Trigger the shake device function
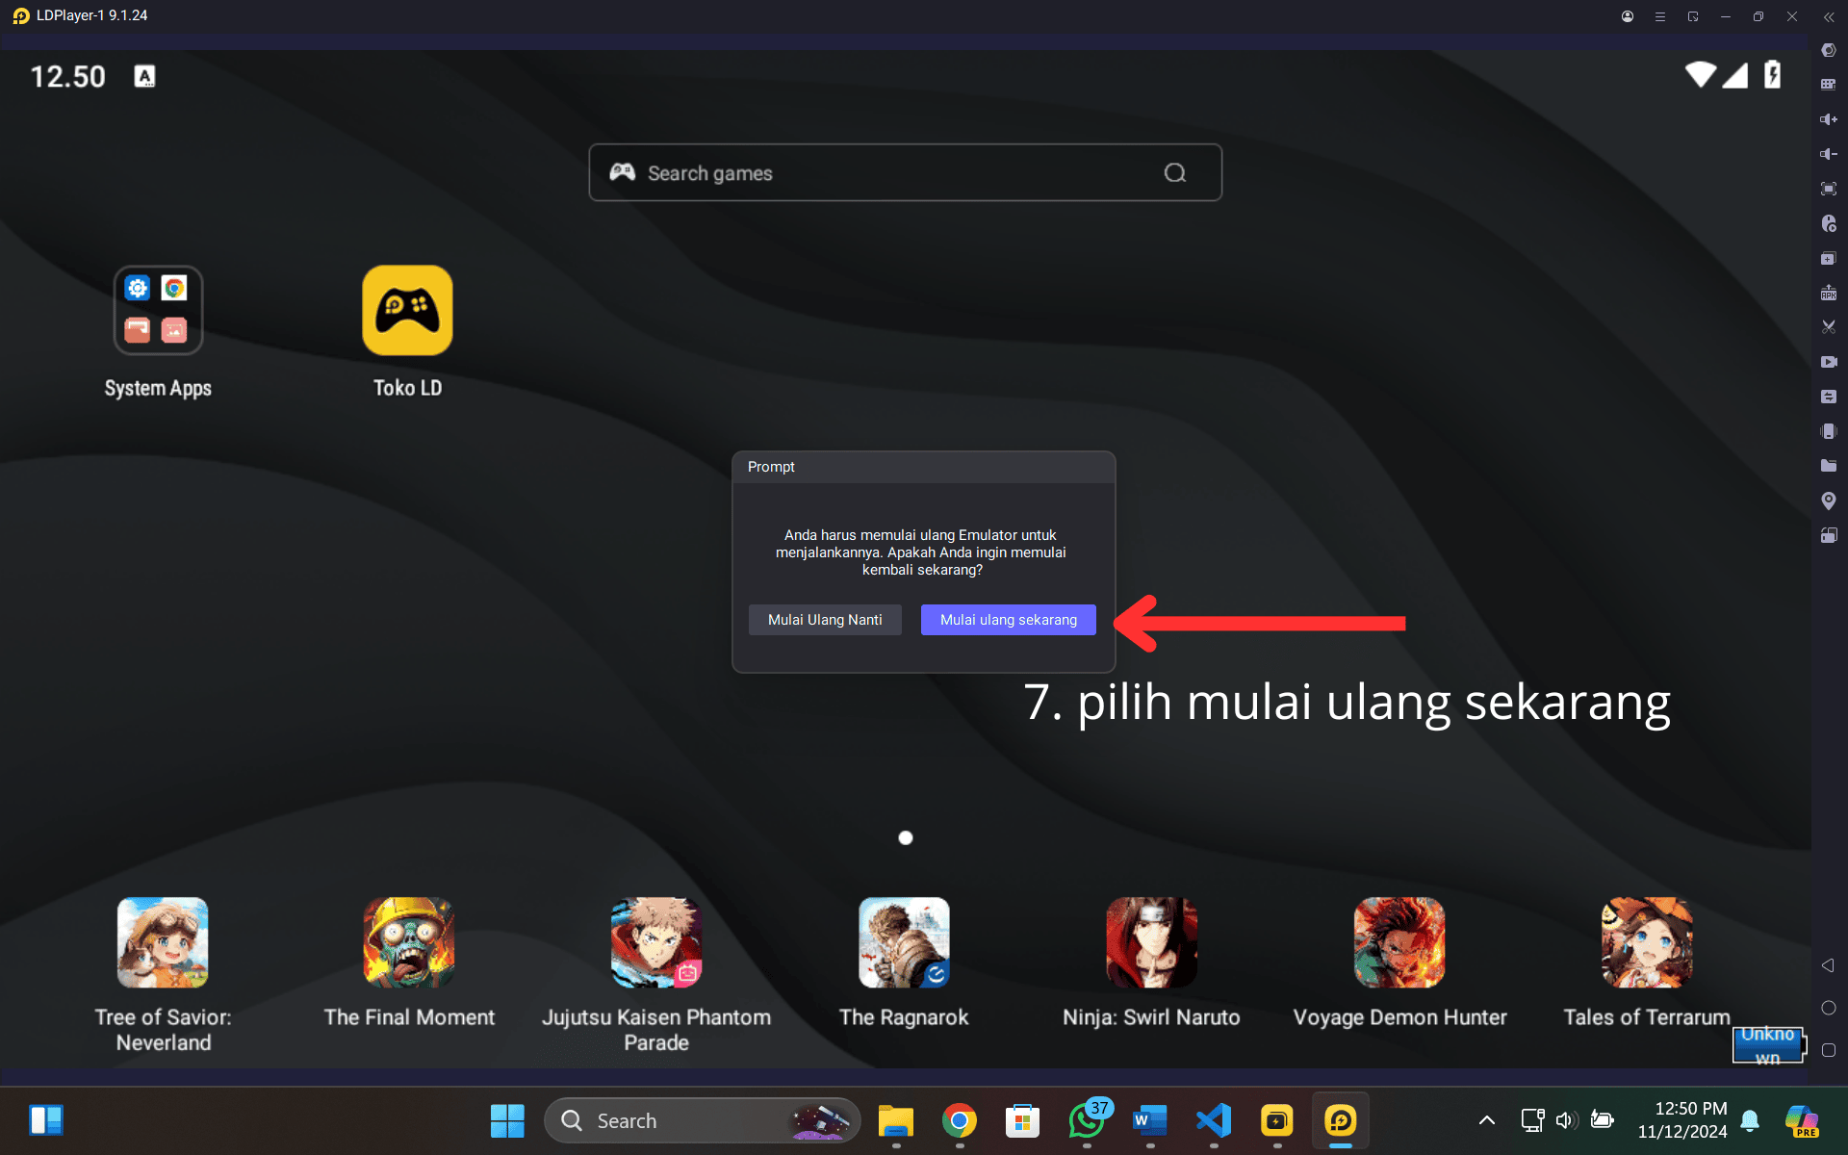The height and width of the screenshot is (1155, 1848). [1830, 431]
